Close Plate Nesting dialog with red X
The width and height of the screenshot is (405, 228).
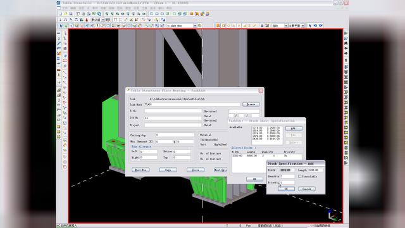tap(261, 91)
